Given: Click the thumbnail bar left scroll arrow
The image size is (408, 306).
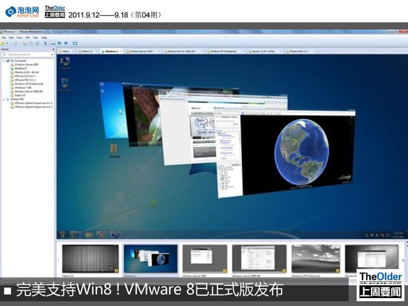Looking at the screenshot, I should click(x=58, y=259).
